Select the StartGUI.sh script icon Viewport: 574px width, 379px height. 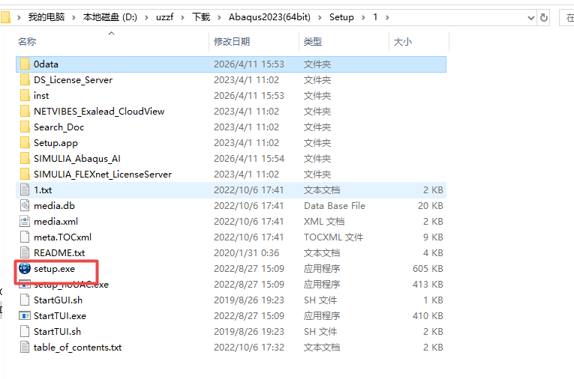coord(24,300)
